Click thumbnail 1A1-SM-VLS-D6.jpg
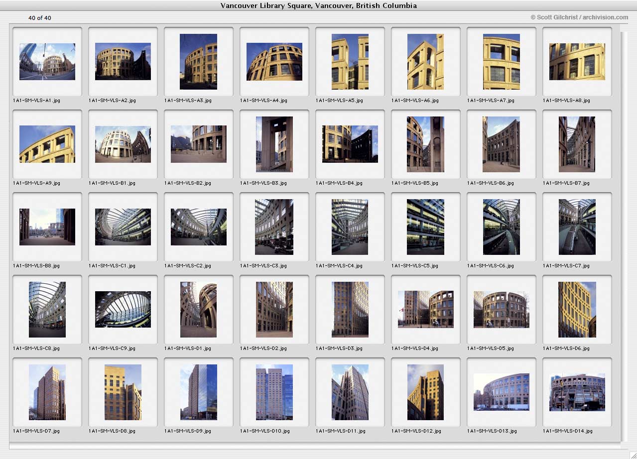 tap(577, 310)
